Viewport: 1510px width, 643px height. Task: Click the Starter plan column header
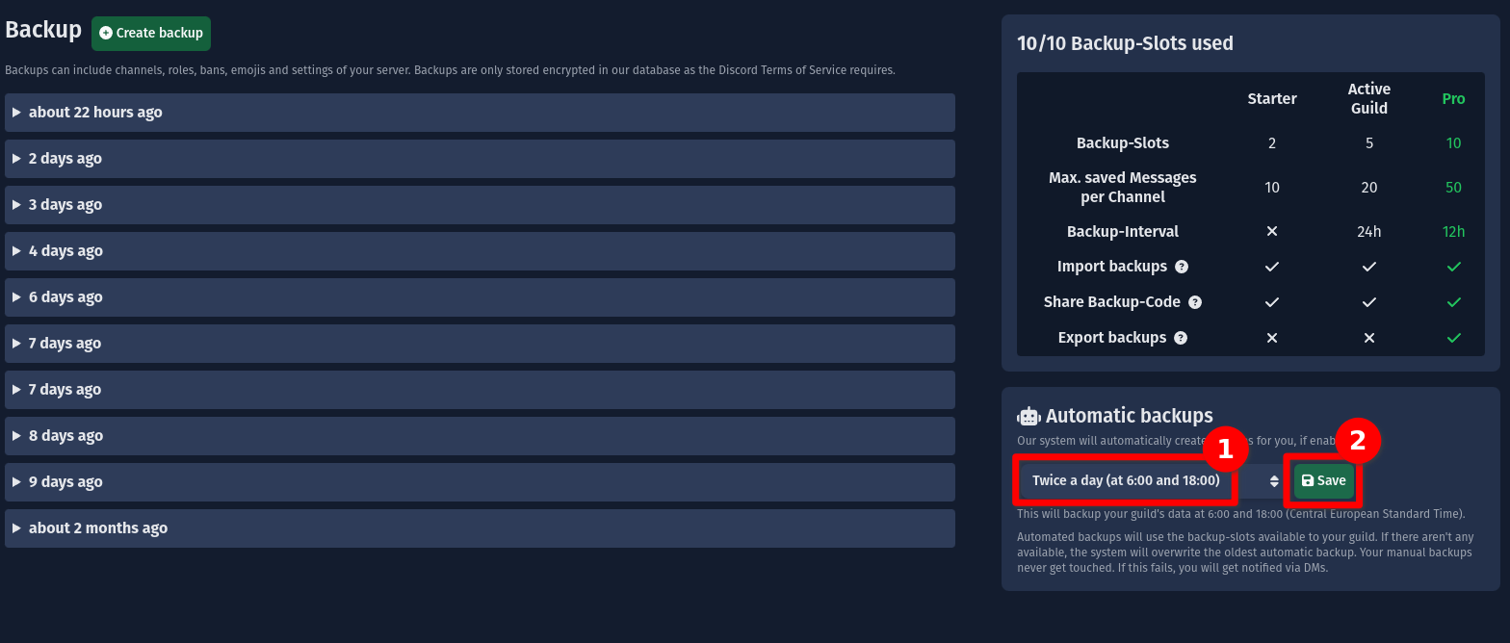[x=1271, y=99]
